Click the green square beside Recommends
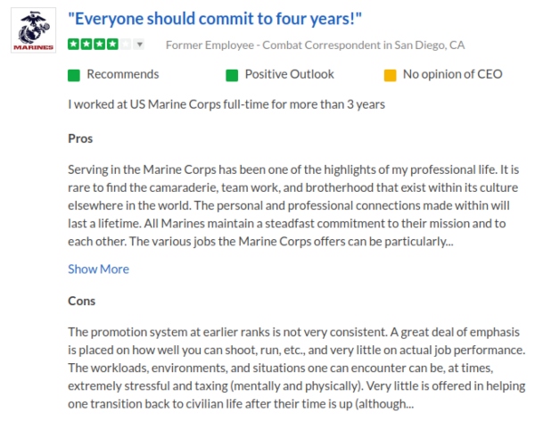 pyautogui.click(x=74, y=75)
